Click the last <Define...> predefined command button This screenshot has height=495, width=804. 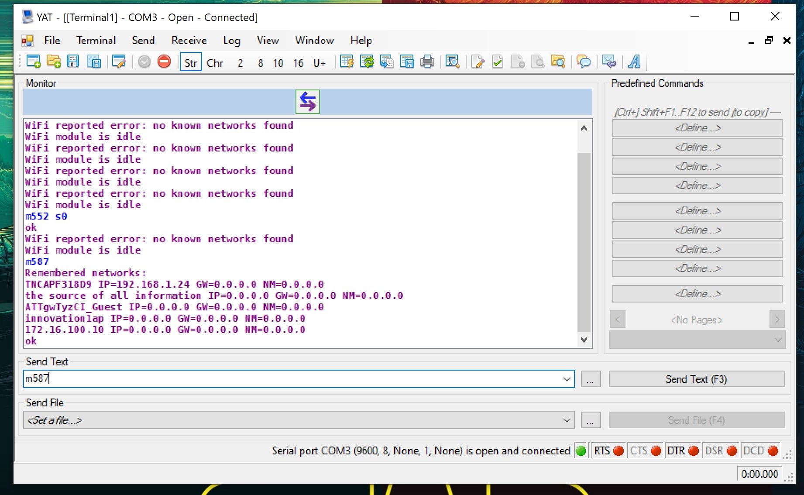697,294
